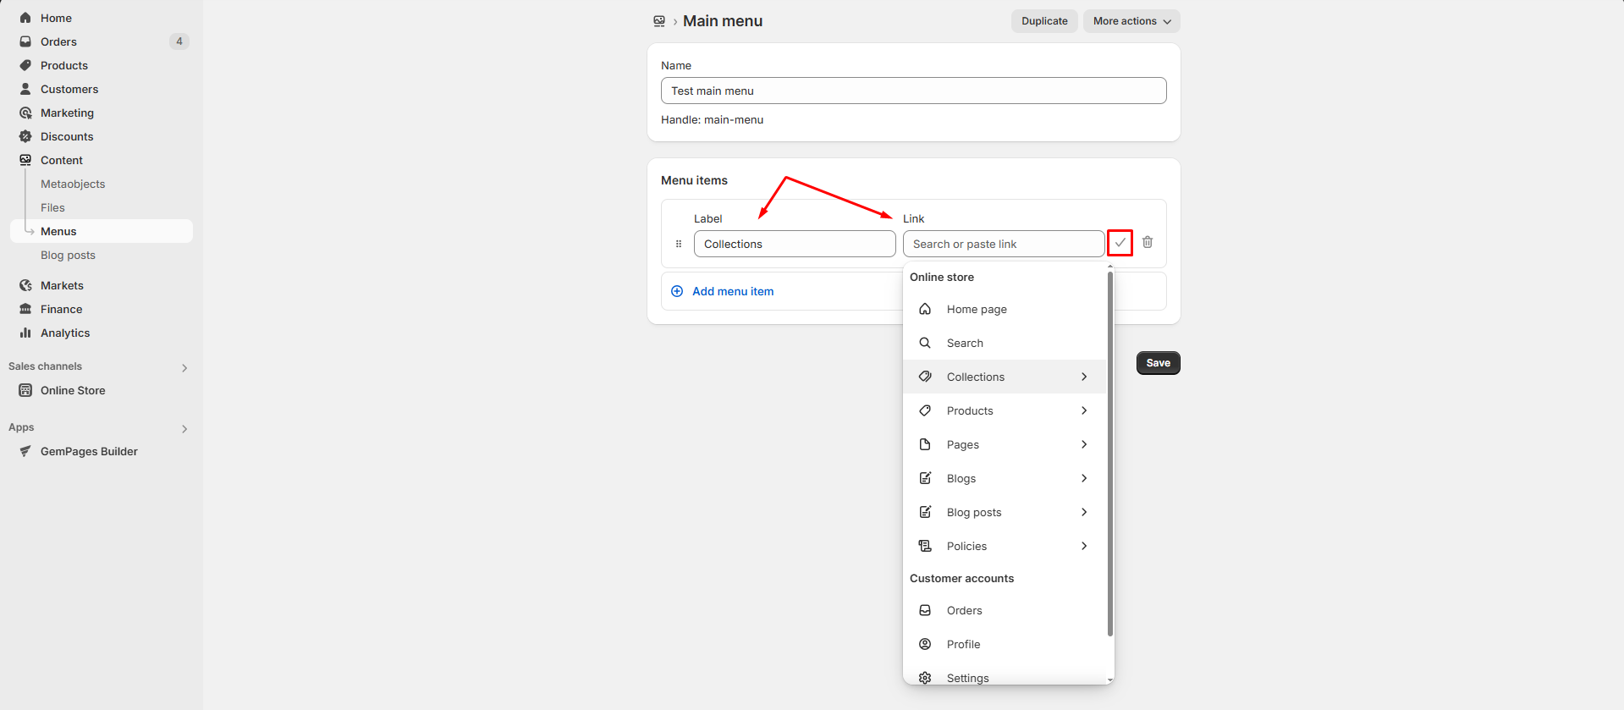The height and width of the screenshot is (710, 1624).
Task: Delete the Collections menu item with trash icon
Action: point(1148,243)
